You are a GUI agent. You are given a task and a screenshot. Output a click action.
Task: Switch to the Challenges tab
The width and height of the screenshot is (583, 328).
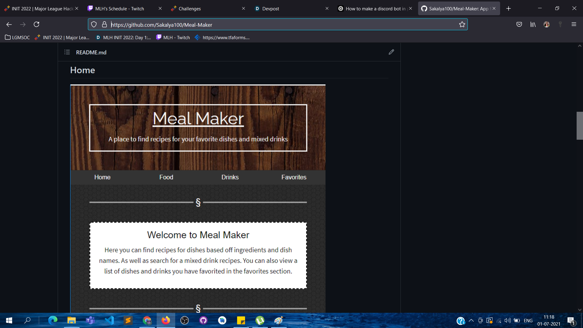[189, 9]
